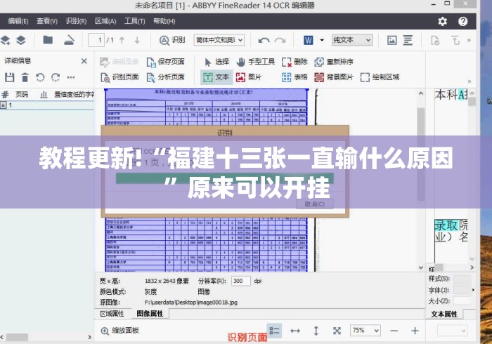Fit image to width icon
This screenshot has height=344, width=492.
(295, 331)
